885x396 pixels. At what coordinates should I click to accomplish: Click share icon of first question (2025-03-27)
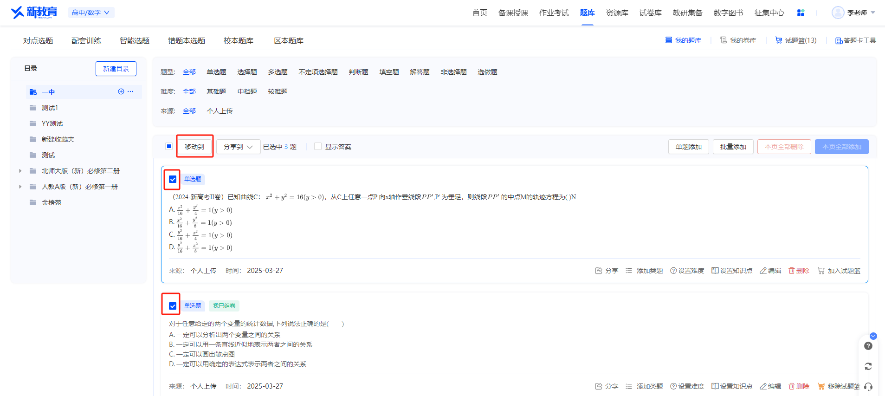tap(599, 271)
